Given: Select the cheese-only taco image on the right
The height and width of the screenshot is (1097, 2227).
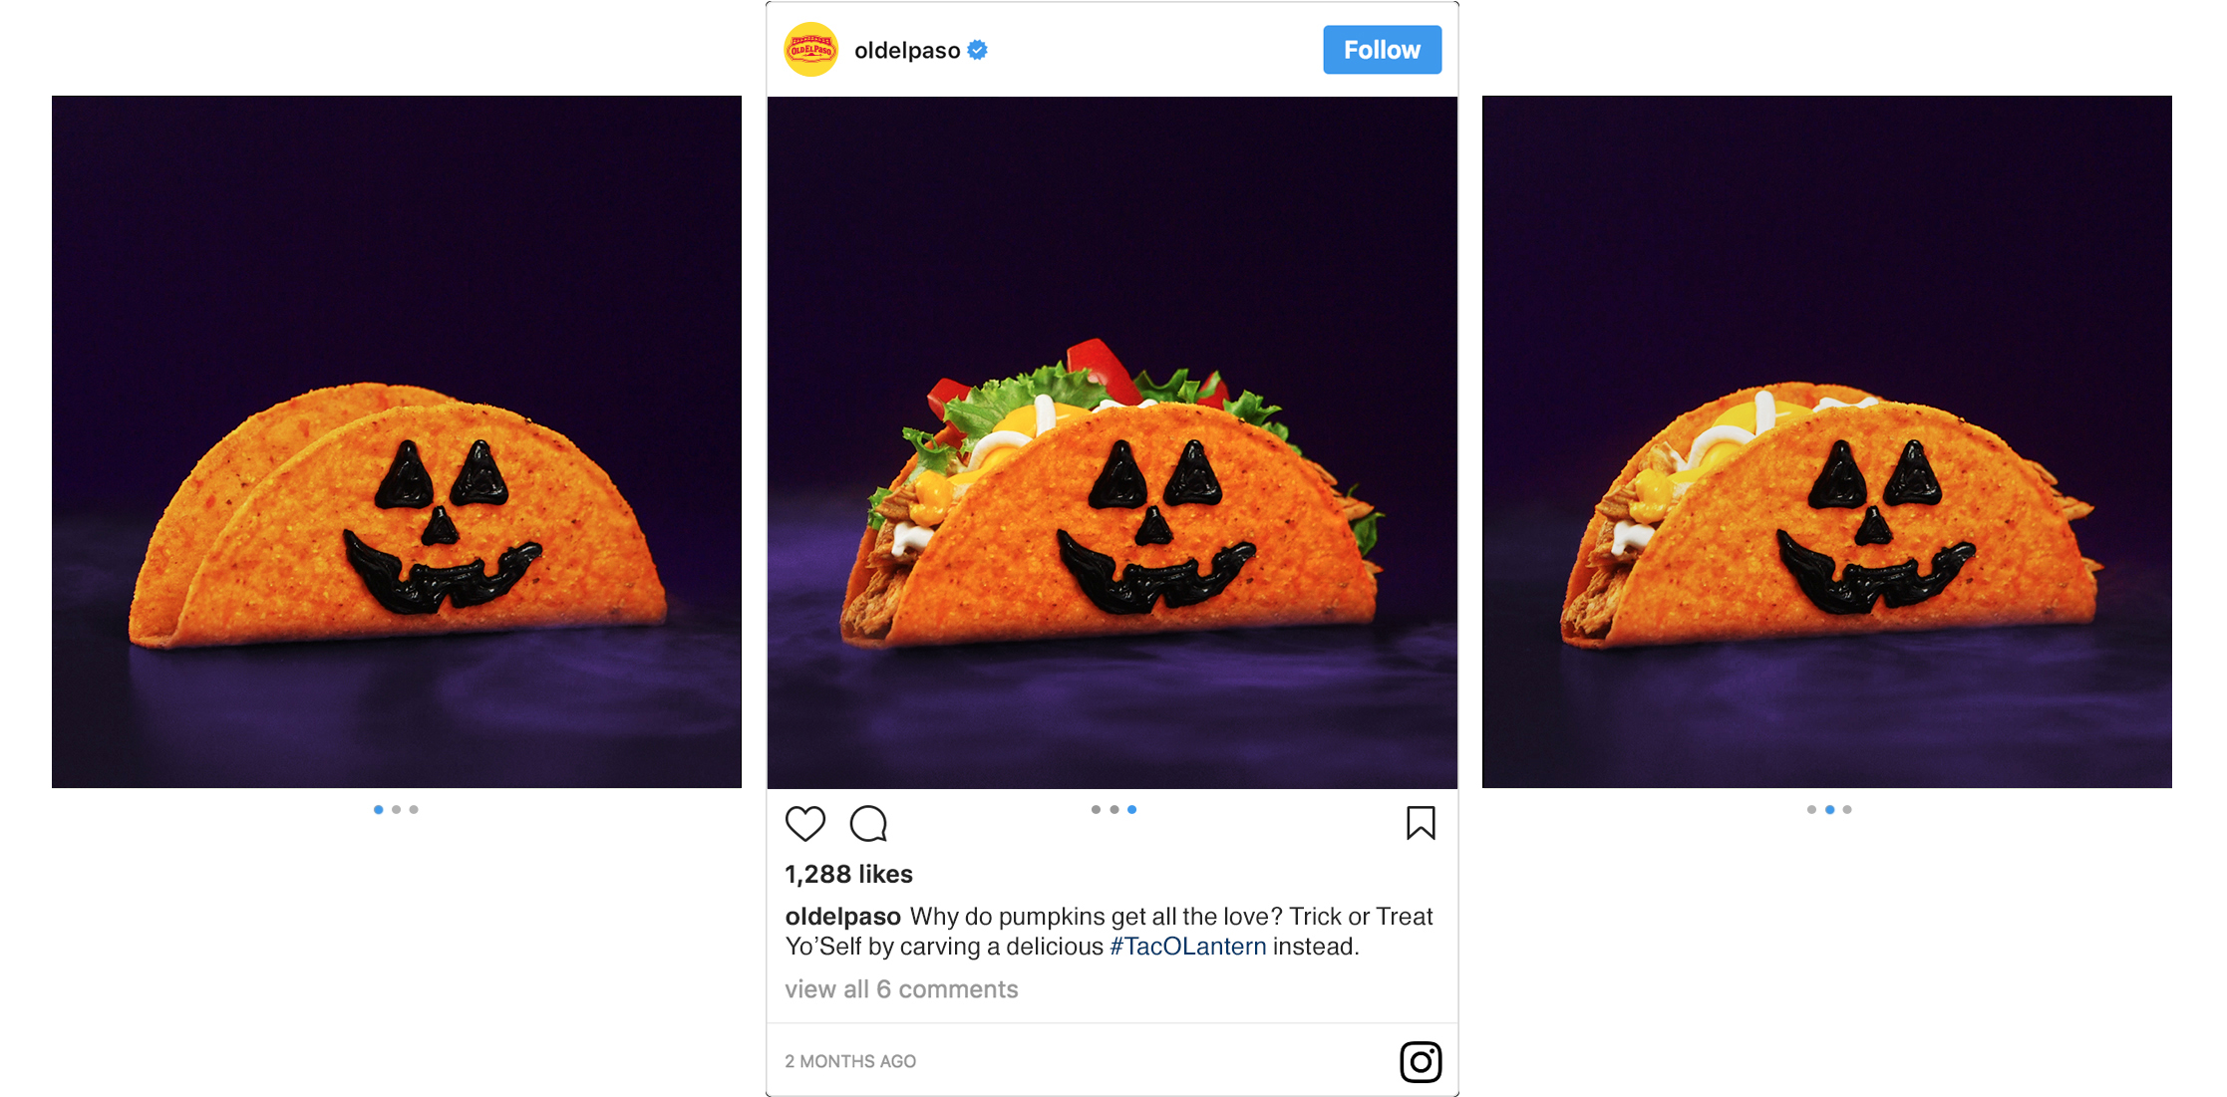Looking at the screenshot, I should 1827,441.
